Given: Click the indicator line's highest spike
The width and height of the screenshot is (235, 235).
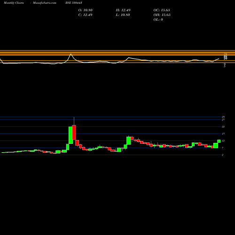Looking at the screenshot, I should (70, 54).
